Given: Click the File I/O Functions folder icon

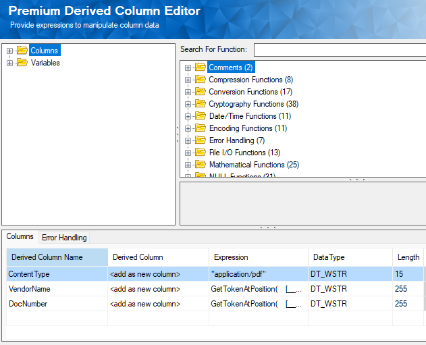Looking at the screenshot, I should click(x=201, y=153).
